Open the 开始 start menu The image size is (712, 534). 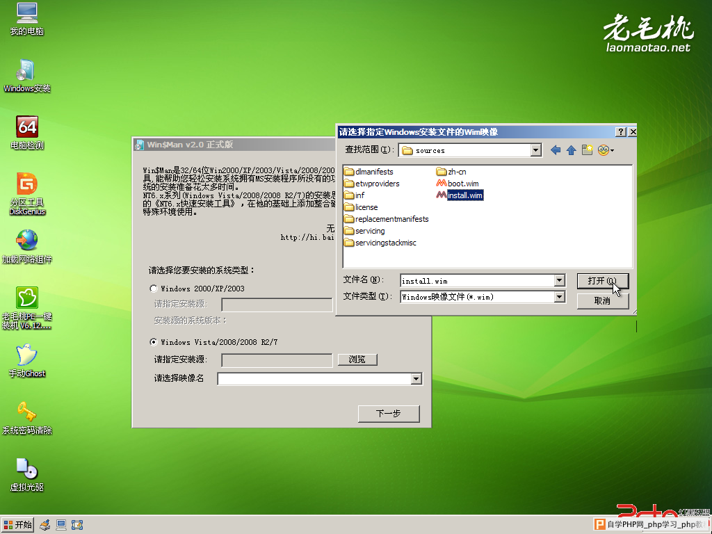coord(17,525)
